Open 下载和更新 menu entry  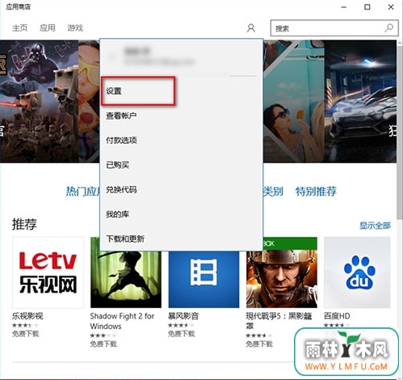click(x=125, y=239)
